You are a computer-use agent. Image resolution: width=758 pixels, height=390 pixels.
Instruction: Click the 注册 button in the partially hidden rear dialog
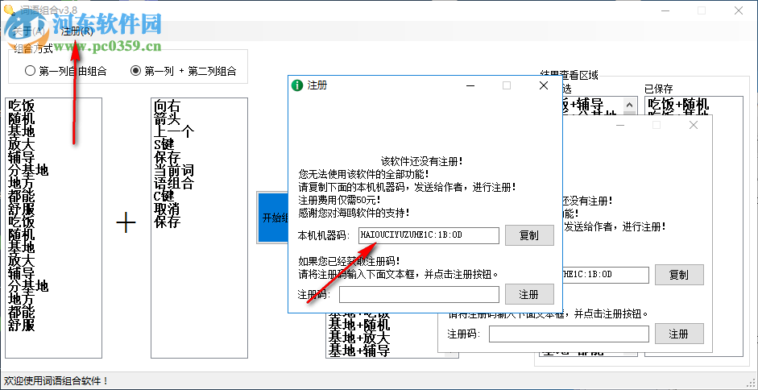click(x=679, y=334)
